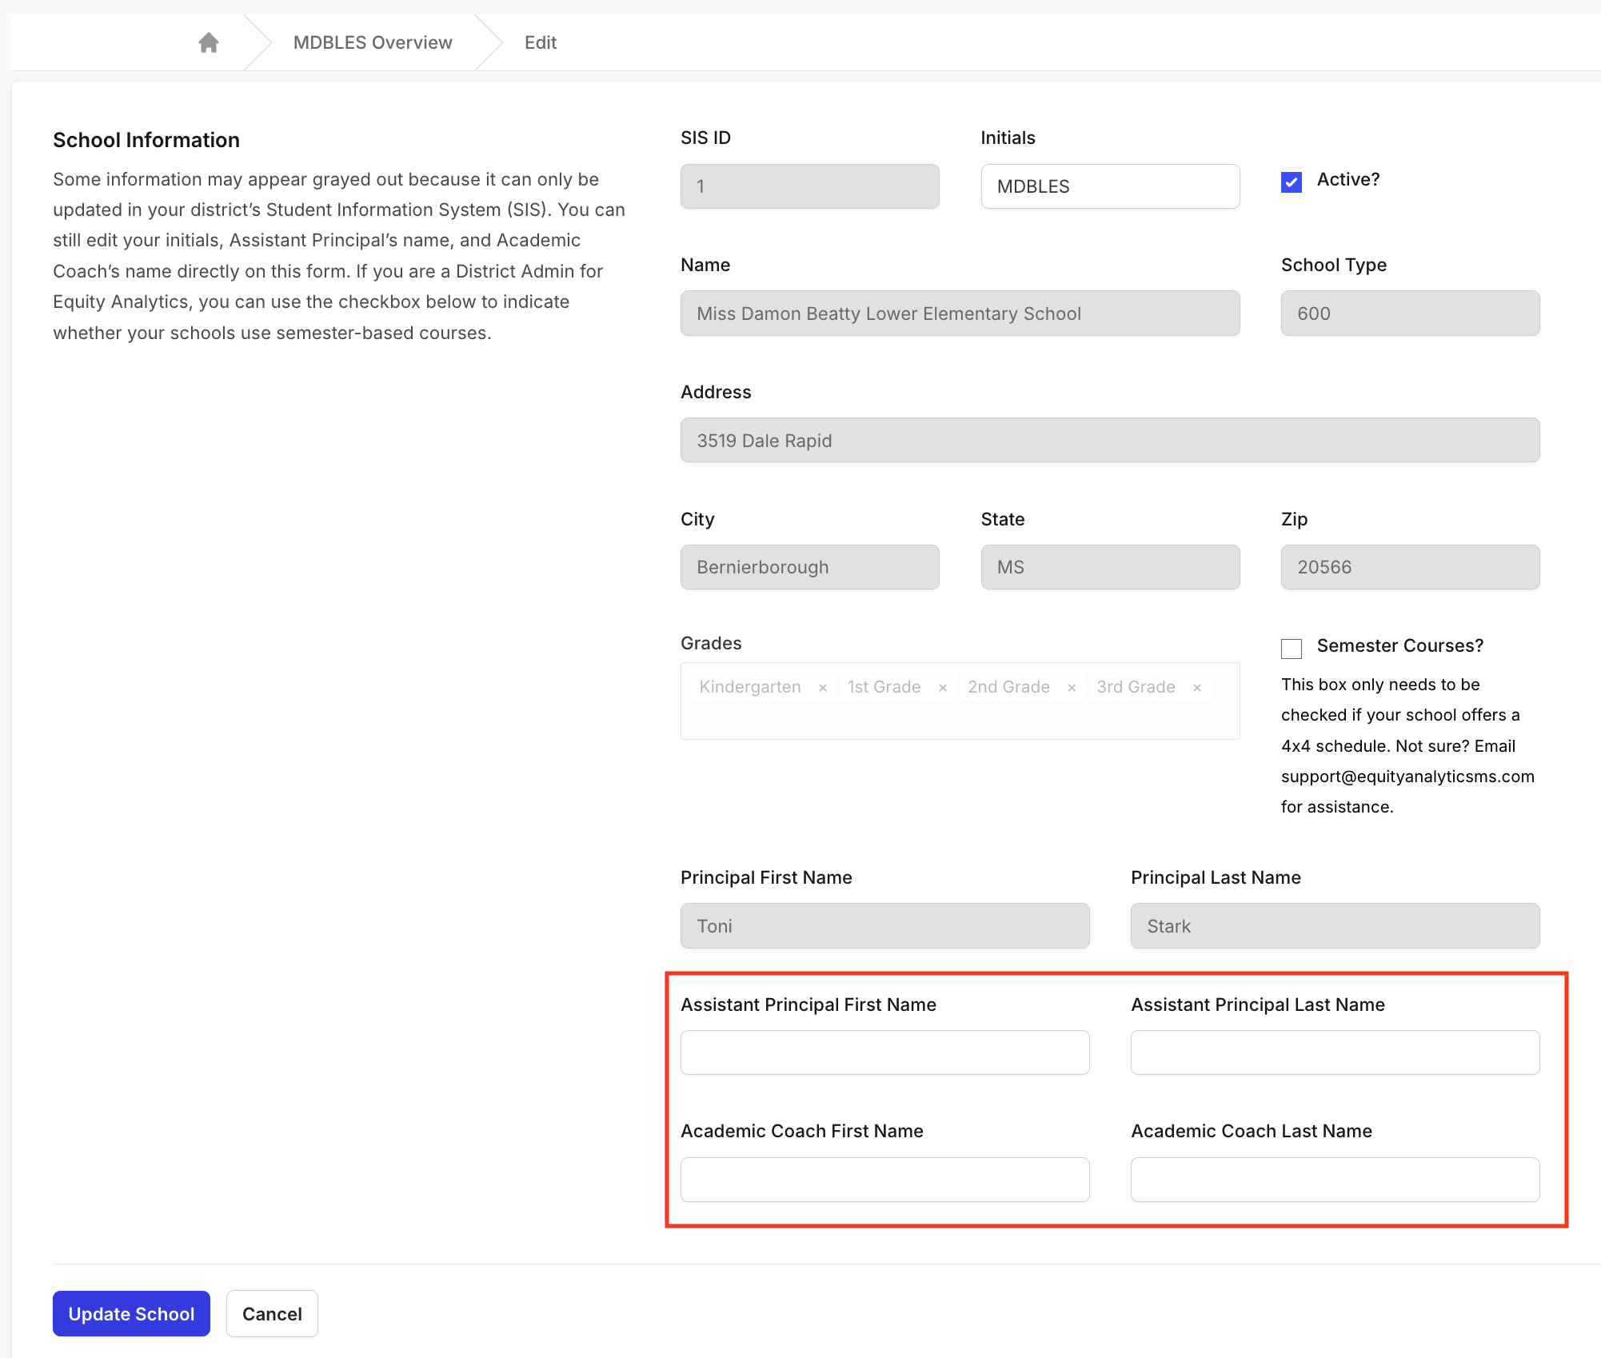Focus the Initials input field

tap(1110, 186)
